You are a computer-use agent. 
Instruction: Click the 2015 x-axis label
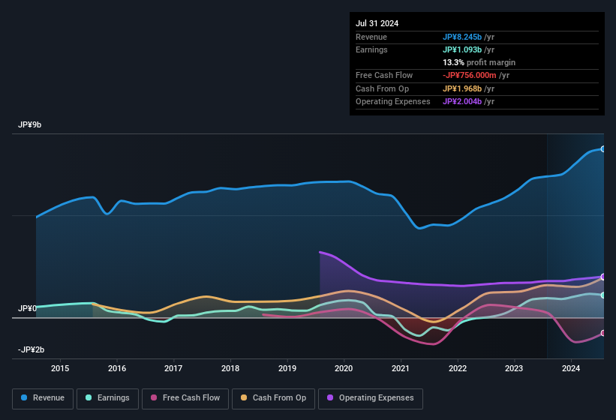60,368
